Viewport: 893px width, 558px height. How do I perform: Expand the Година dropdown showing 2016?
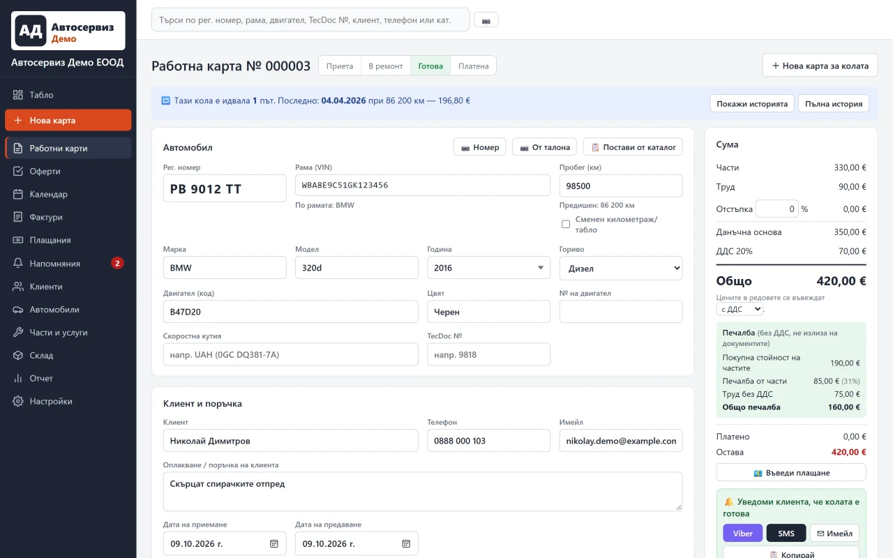[488, 268]
